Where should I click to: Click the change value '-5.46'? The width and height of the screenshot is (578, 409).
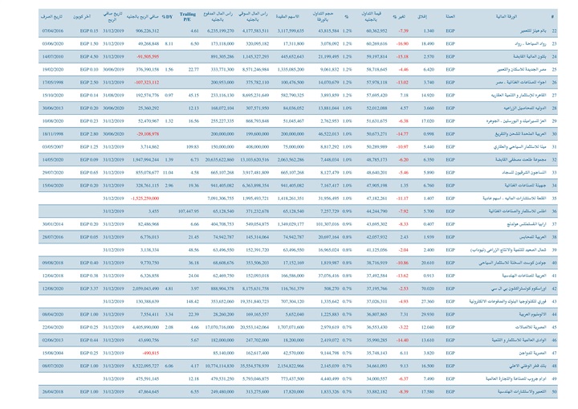pyautogui.click(x=403, y=173)
